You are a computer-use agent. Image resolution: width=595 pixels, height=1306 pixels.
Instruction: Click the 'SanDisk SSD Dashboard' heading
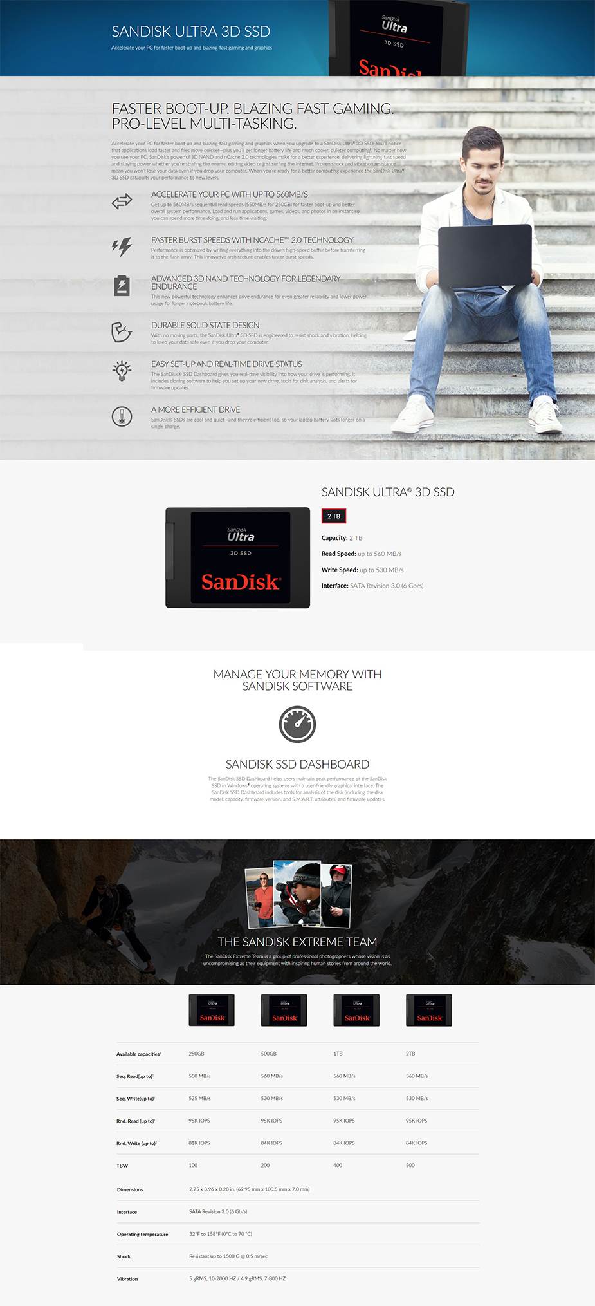[297, 764]
